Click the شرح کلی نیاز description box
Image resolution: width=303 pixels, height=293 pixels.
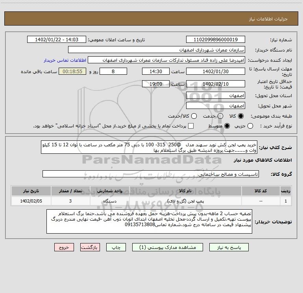click(149, 147)
